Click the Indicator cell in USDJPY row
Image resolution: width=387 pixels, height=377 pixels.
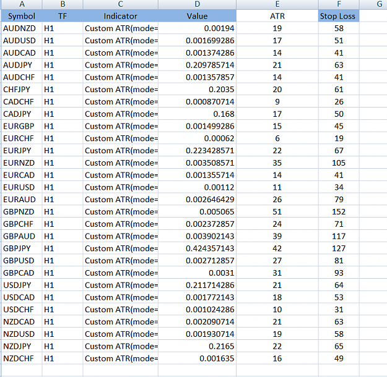point(121,285)
